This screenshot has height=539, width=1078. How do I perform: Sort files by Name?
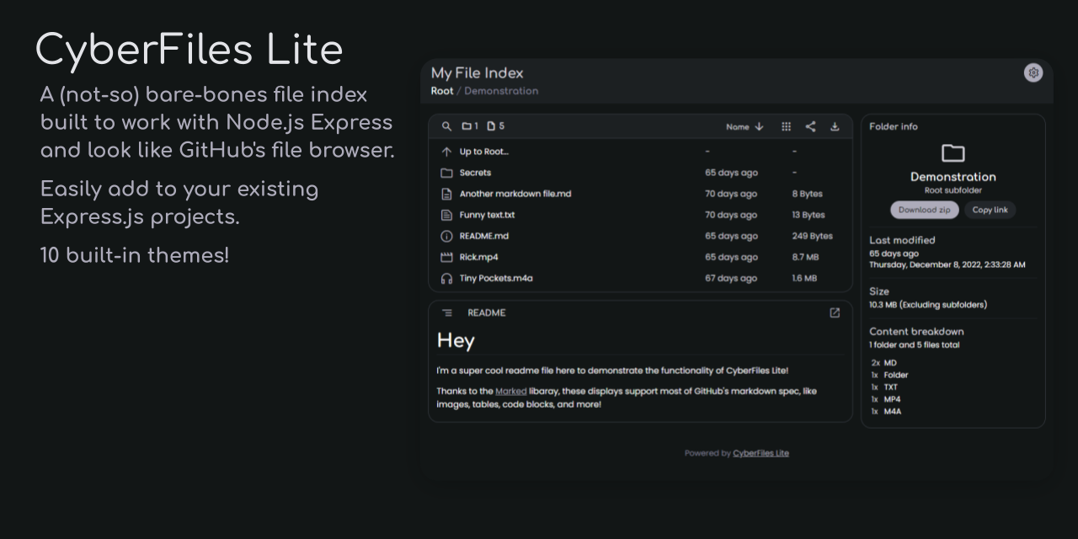coord(744,126)
